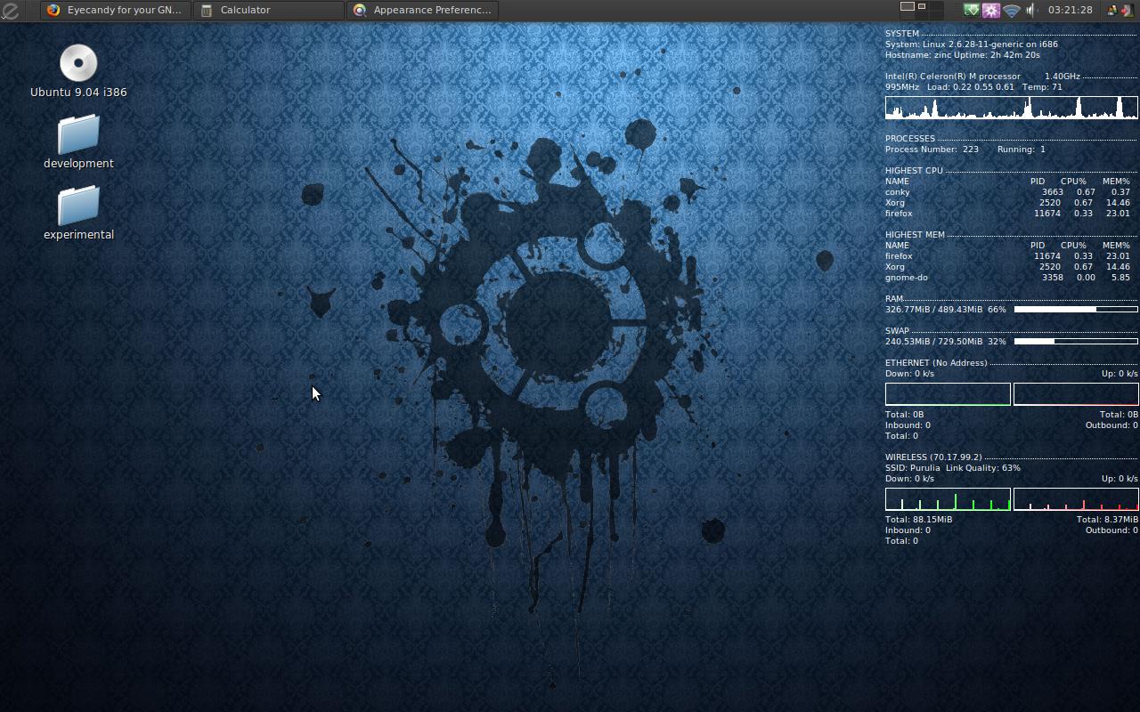
Task: Switch to the Eyecandy Firefox window
Action: click(x=115, y=11)
